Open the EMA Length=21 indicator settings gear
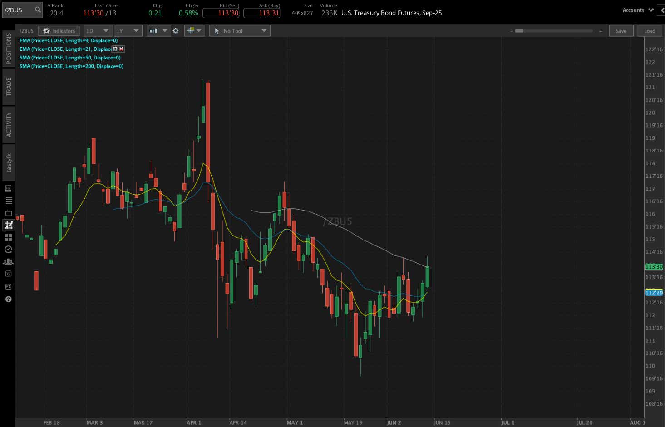This screenshot has width=665, height=427. pos(115,49)
